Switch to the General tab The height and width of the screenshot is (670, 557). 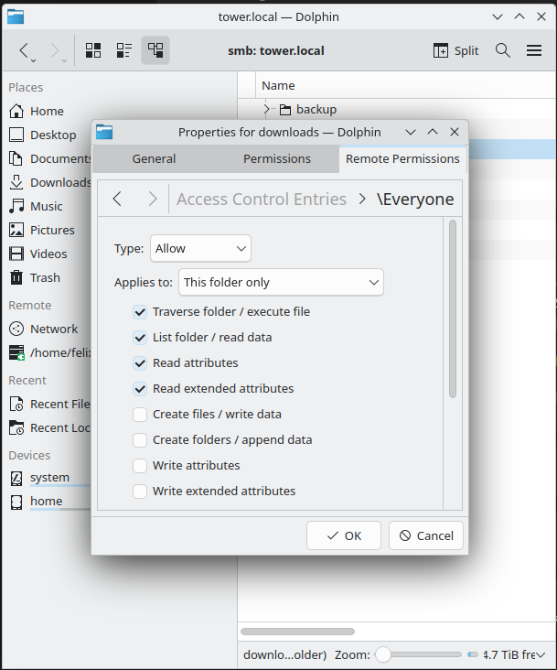pos(154,158)
